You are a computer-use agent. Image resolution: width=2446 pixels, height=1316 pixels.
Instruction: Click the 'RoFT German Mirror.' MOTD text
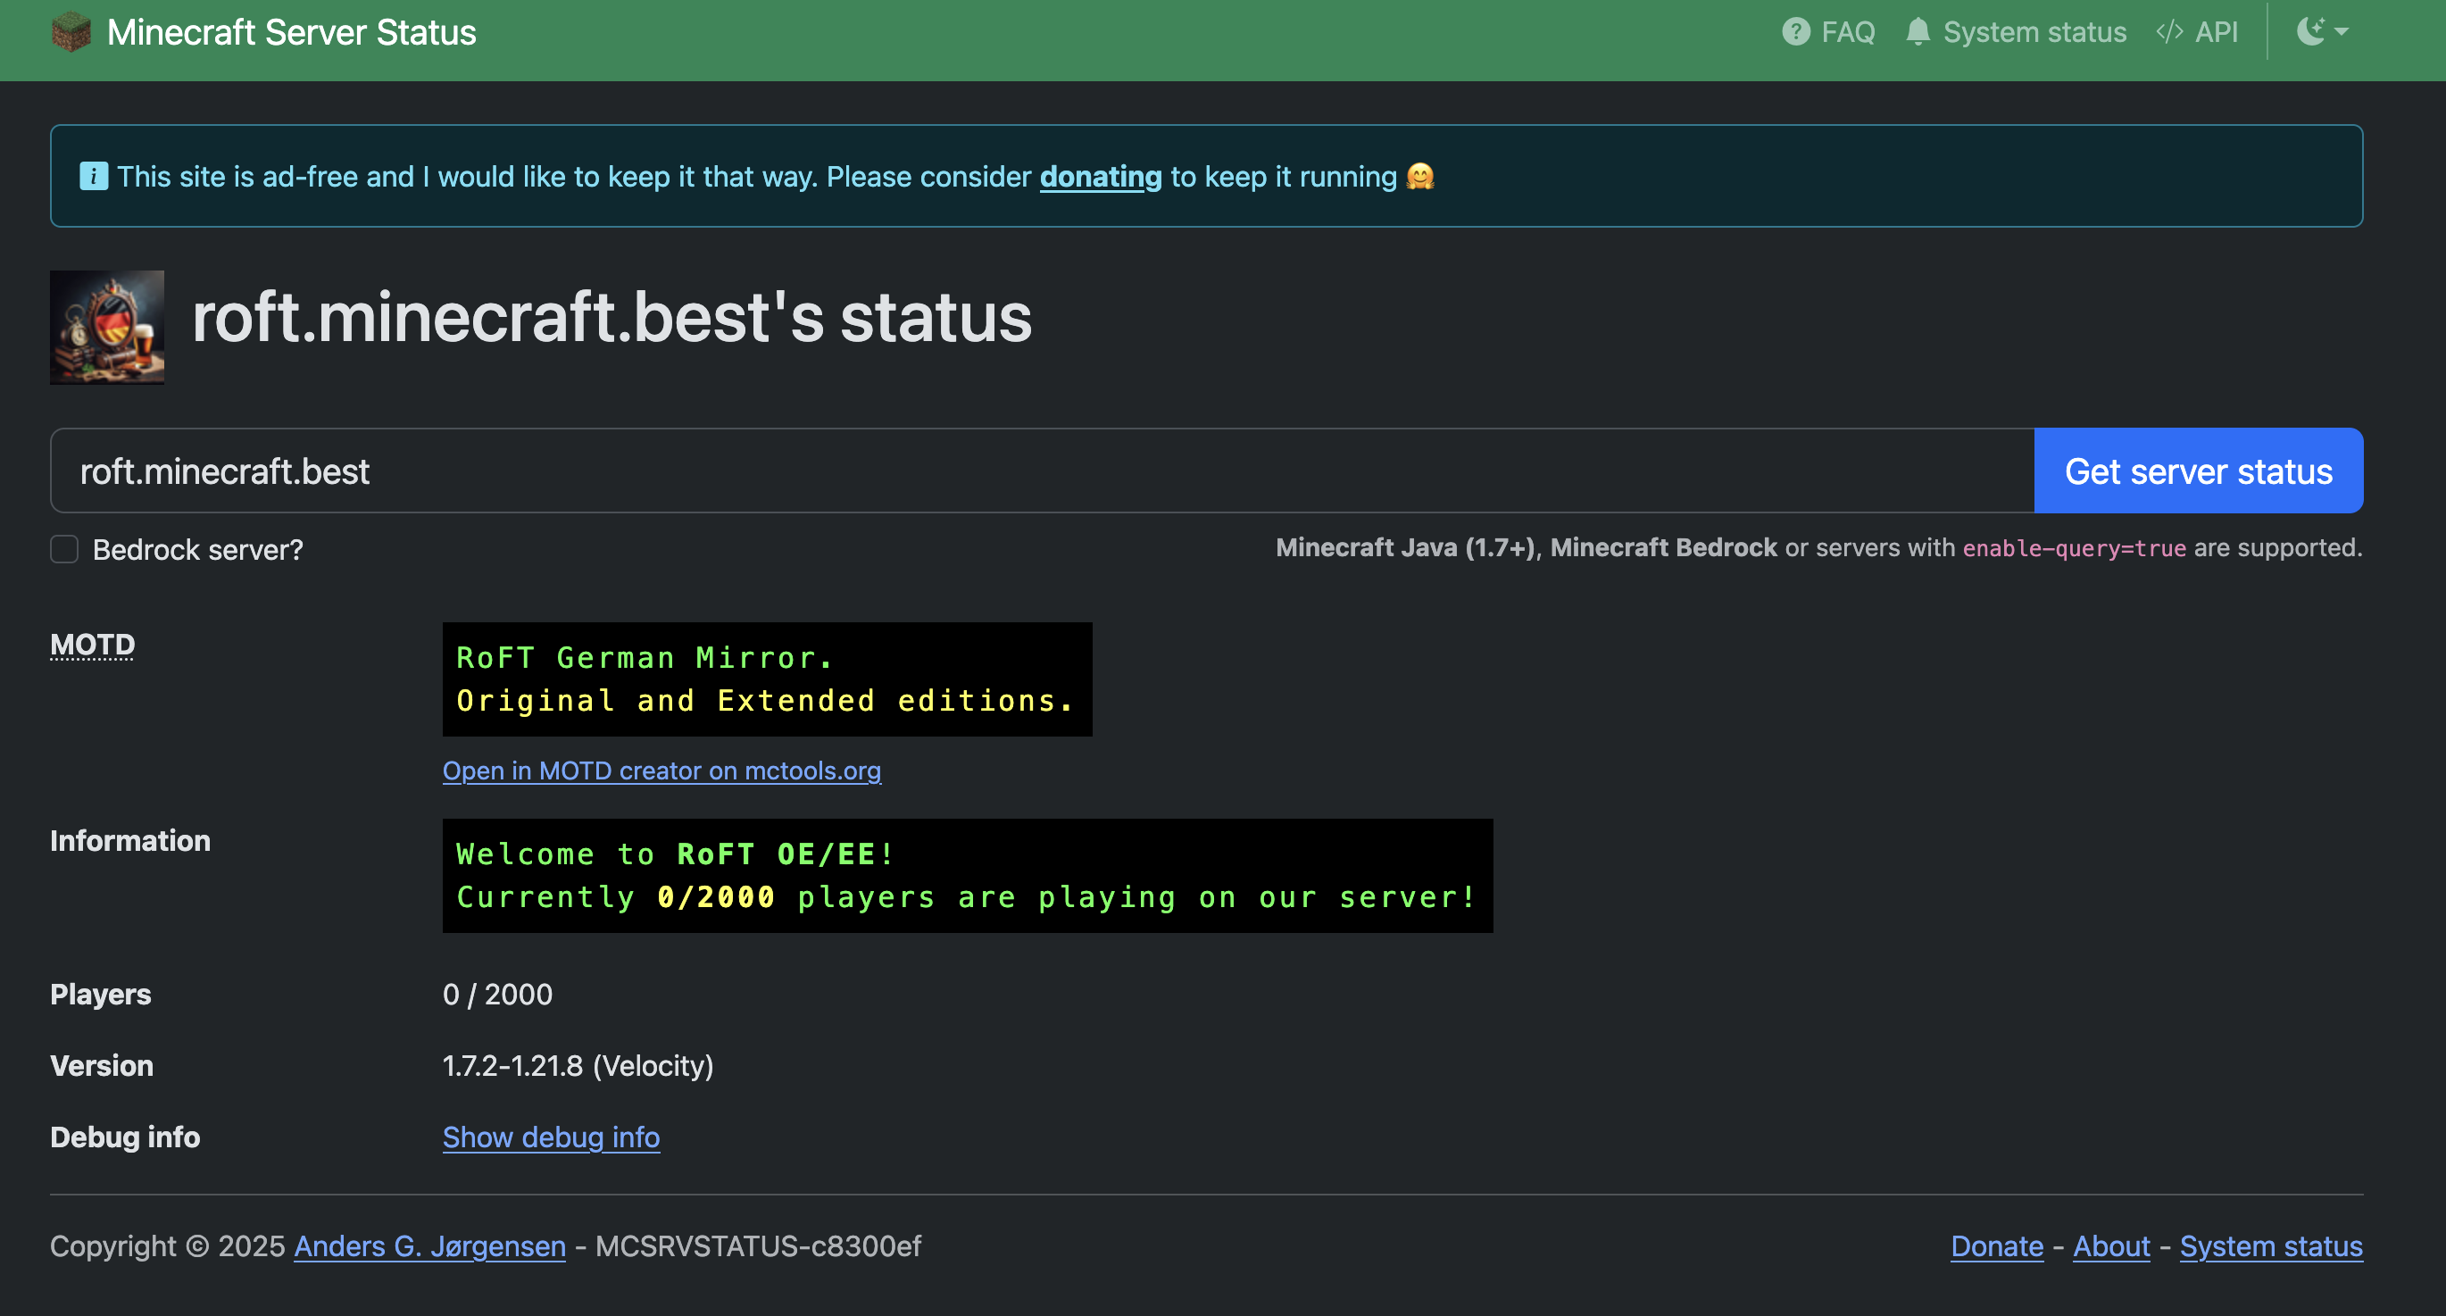pos(645,657)
